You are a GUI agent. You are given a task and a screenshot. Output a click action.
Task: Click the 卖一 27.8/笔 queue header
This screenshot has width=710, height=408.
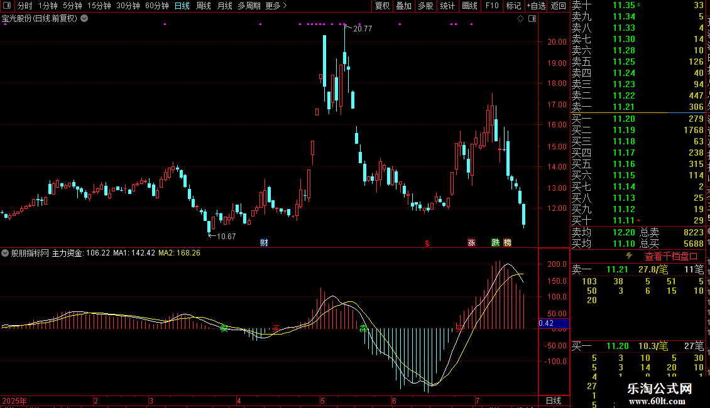tap(638, 269)
